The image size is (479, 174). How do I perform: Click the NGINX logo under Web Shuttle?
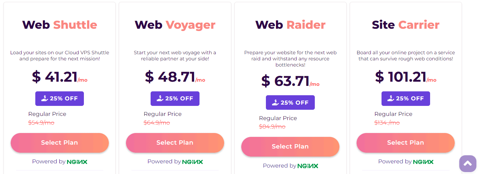click(77, 162)
